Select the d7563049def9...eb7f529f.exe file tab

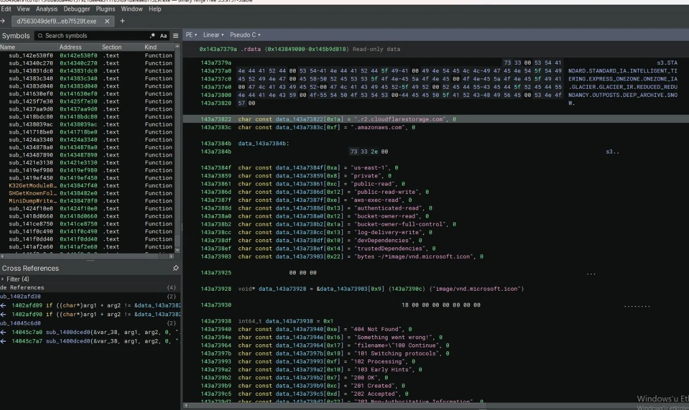(x=63, y=21)
